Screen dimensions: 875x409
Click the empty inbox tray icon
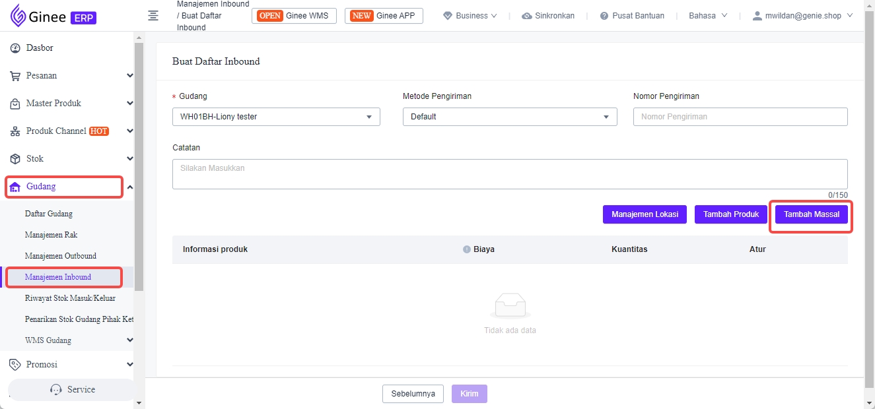pos(510,305)
